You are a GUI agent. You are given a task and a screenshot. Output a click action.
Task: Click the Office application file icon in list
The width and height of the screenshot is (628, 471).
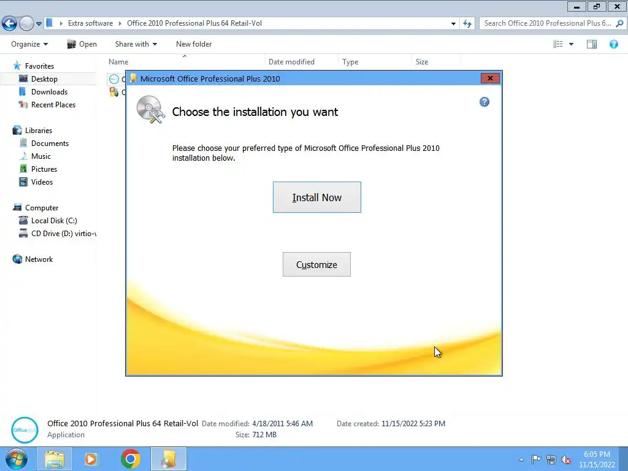(x=113, y=79)
